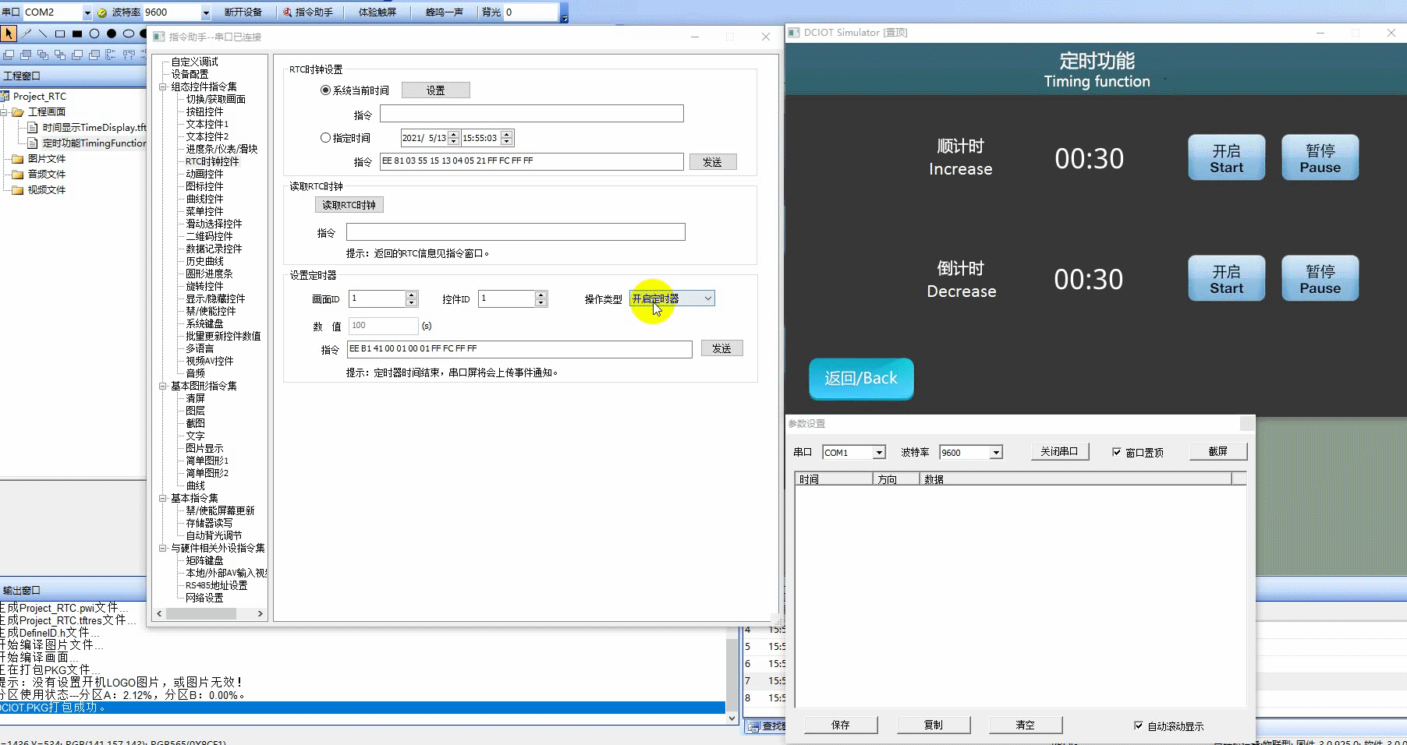Select the arrow pointer tool
The image size is (1407, 745).
pyautogui.click(x=9, y=34)
